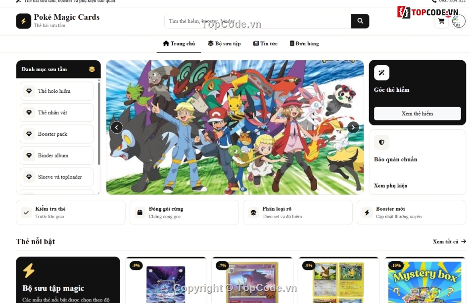The image size is (470, 303).
Task: Click the Xem thẻ hiếm button
Action: pos(417,114)
